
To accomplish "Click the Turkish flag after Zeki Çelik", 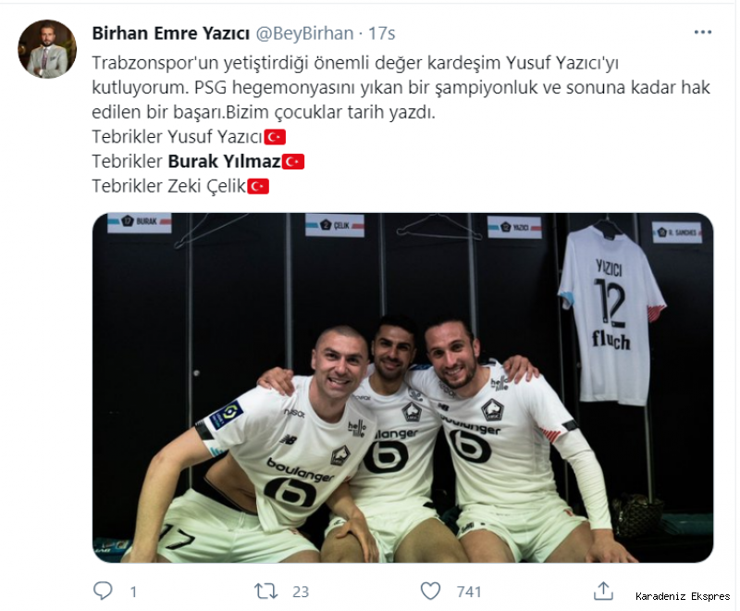I will pos(258,186).
